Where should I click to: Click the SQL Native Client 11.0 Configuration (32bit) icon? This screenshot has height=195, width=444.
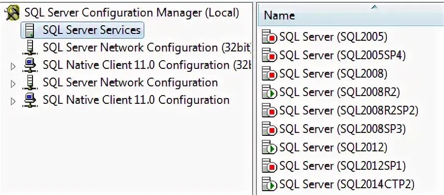click(30, 65)
